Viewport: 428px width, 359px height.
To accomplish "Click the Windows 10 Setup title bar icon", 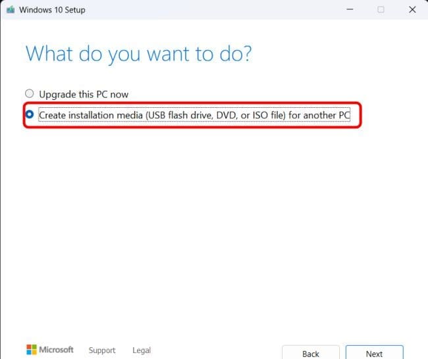I will (11, 10).
